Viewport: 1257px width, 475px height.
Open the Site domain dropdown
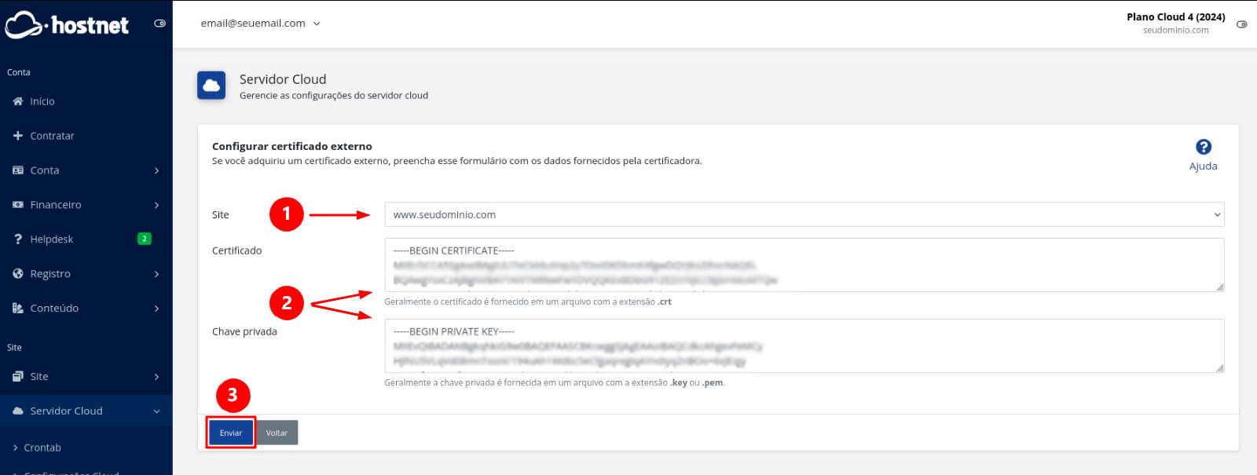pyautogui.click(x=804, y=214)
